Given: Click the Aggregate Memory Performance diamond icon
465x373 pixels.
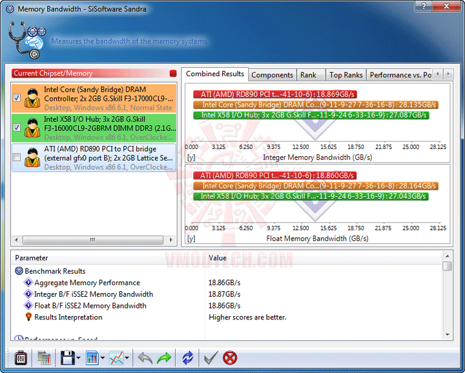Looking at the screenshot, I should click(x=28, y=283).
